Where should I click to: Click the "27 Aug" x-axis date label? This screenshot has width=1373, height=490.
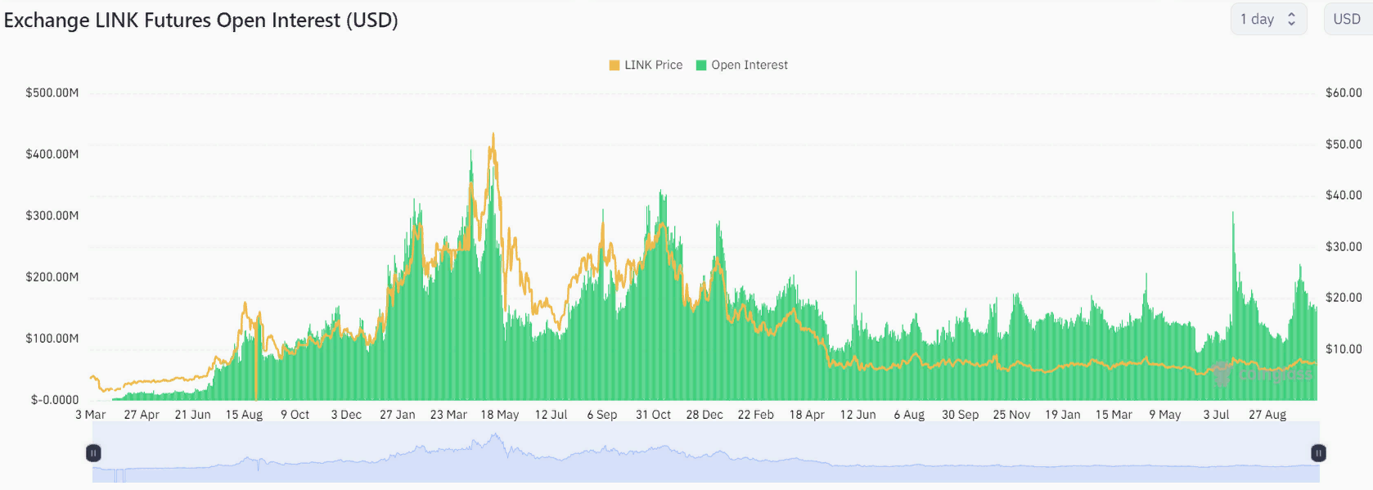pyautogui.click(x=1267, y=415)
